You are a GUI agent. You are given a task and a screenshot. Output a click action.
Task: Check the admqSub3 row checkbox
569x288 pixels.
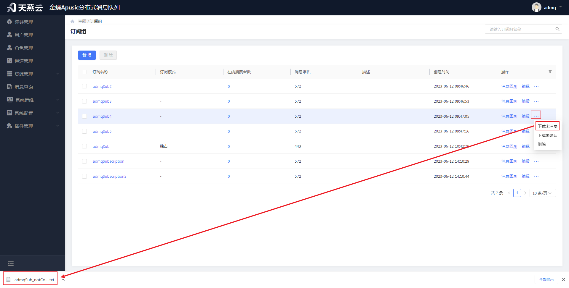84,101
